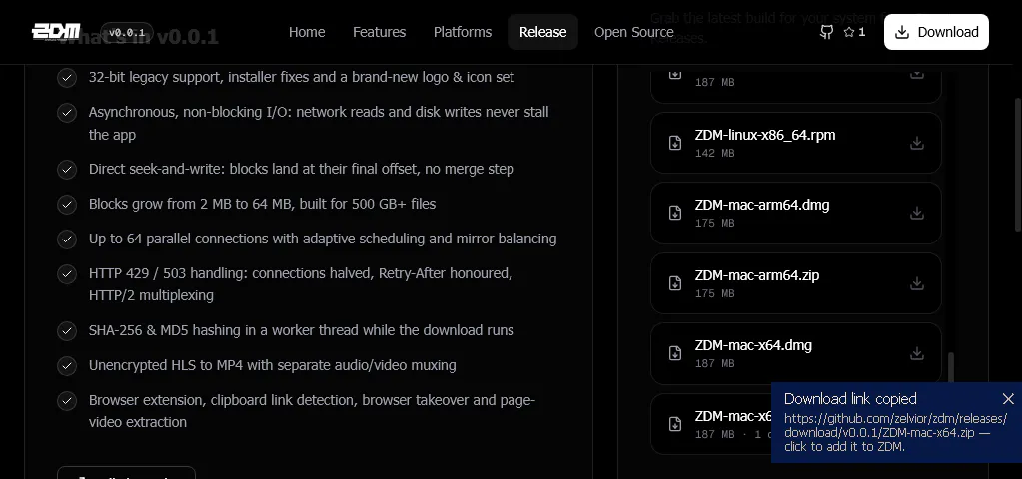Select the Release nav item
Image resolution: width=1022 pixels, height=479 pixels.
(542, 32)
